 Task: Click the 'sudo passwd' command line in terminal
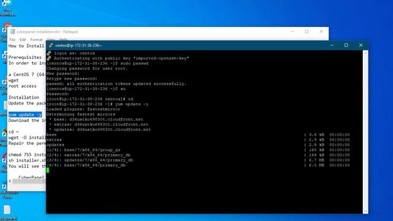point(98,63)
